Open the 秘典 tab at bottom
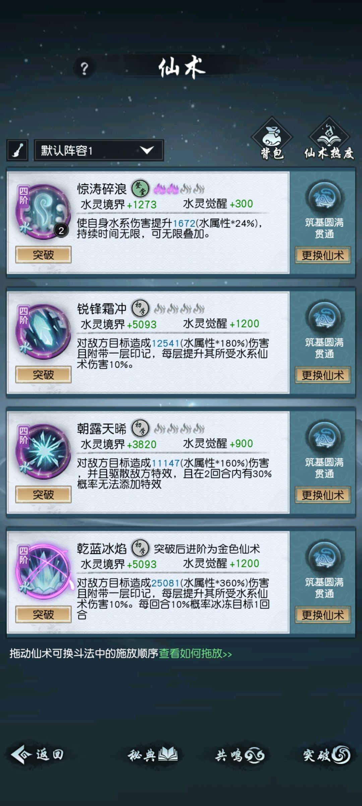This screenshot has width=362, height=806. (153, 756)
